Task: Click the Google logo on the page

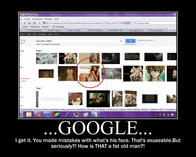Action: coord(22,41)
